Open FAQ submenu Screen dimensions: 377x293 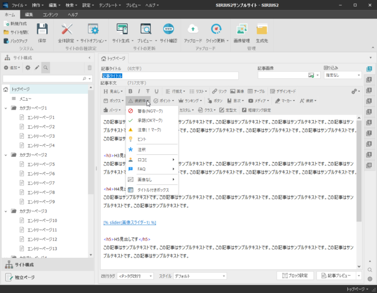point(152,169)
